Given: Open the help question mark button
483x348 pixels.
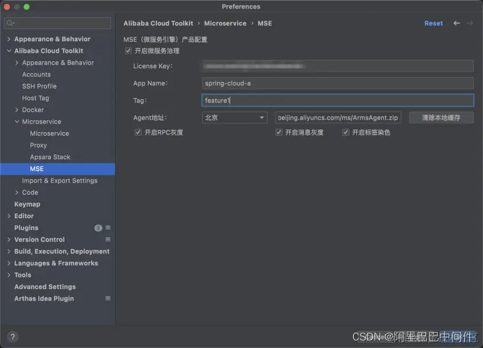Looking at the screenshot, I should 13,337.
